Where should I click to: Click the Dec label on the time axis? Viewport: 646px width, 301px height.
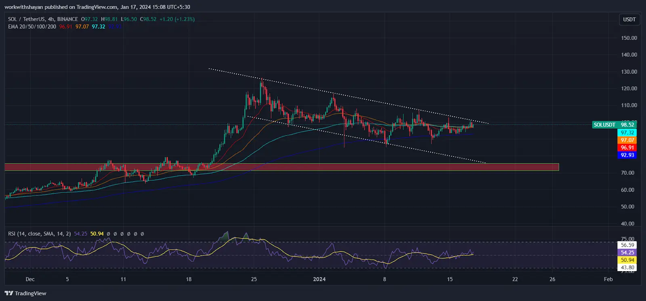(x=30, y=279)
